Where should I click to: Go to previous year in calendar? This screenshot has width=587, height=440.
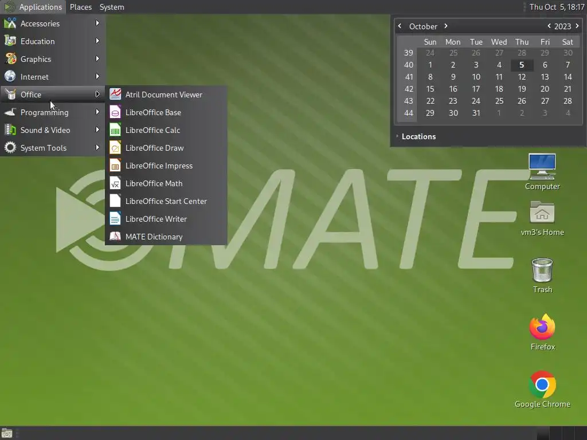[x=549, y=26]
